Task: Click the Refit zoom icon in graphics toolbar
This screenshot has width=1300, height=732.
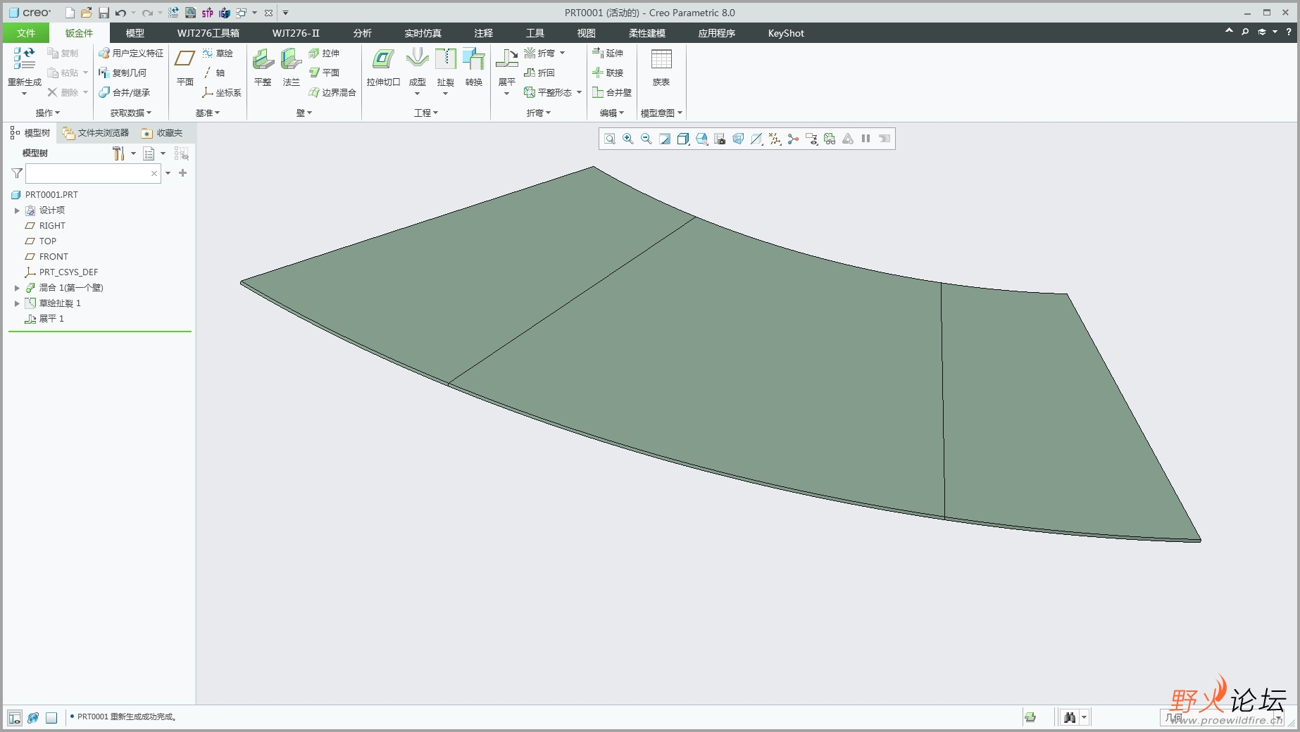Action: tap(610, 139)
